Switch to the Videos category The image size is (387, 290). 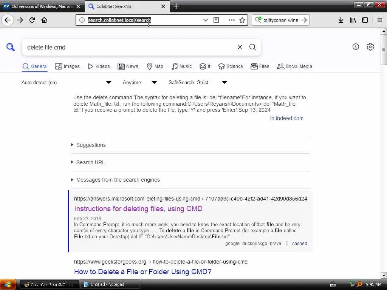[99, 66]
